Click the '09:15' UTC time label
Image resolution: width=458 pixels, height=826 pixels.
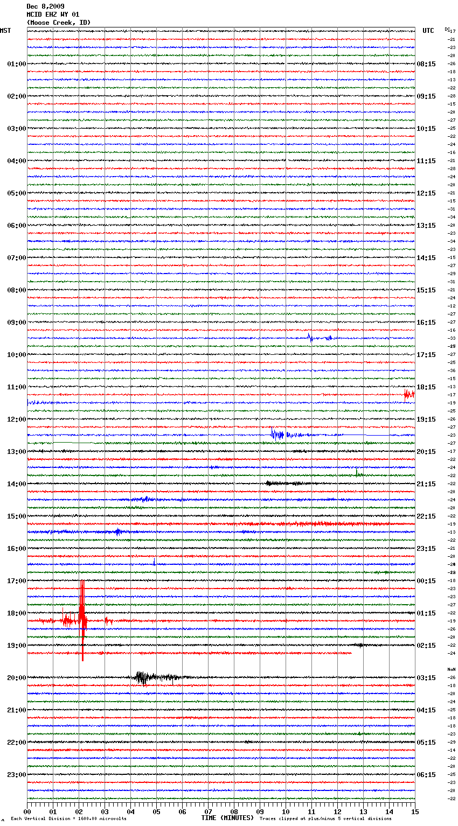[x=426, y=96]
